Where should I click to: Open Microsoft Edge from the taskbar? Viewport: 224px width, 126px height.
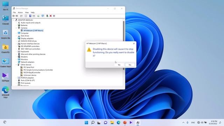tap(118, 122)
